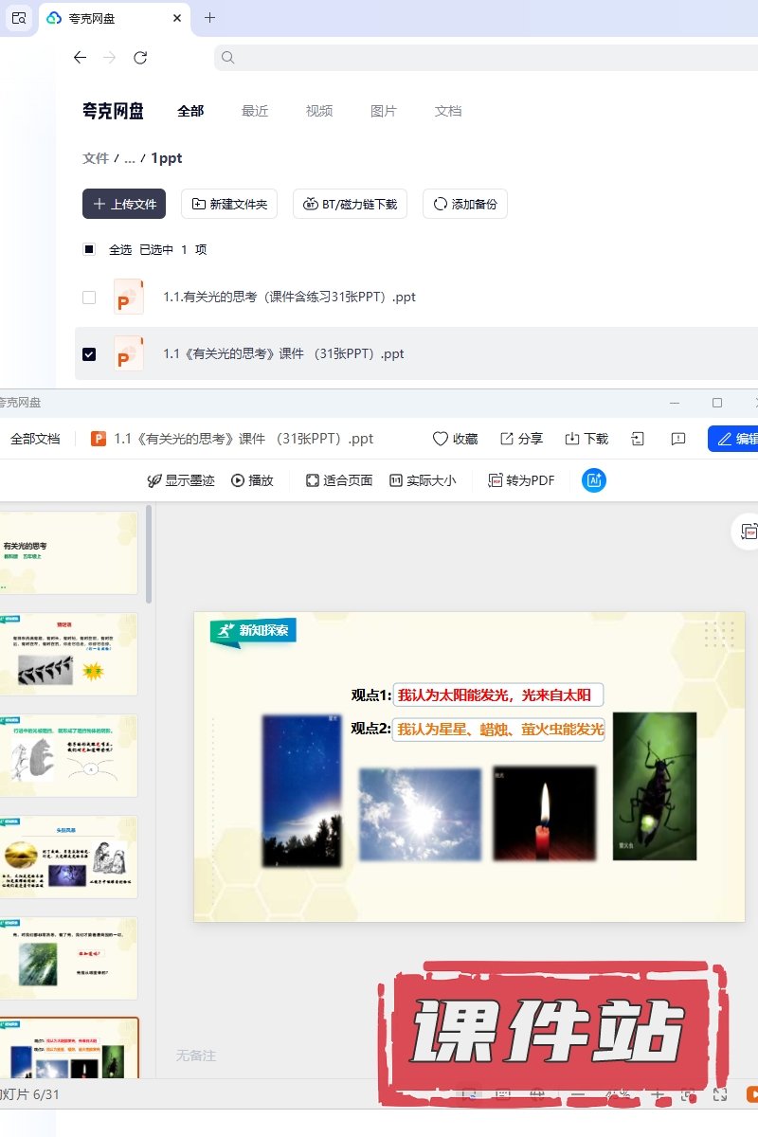Image resolution: width=758 pixels, height=1137 pixels.
Task: Click the 上传文件 upload button
Action: click(124, 204)
